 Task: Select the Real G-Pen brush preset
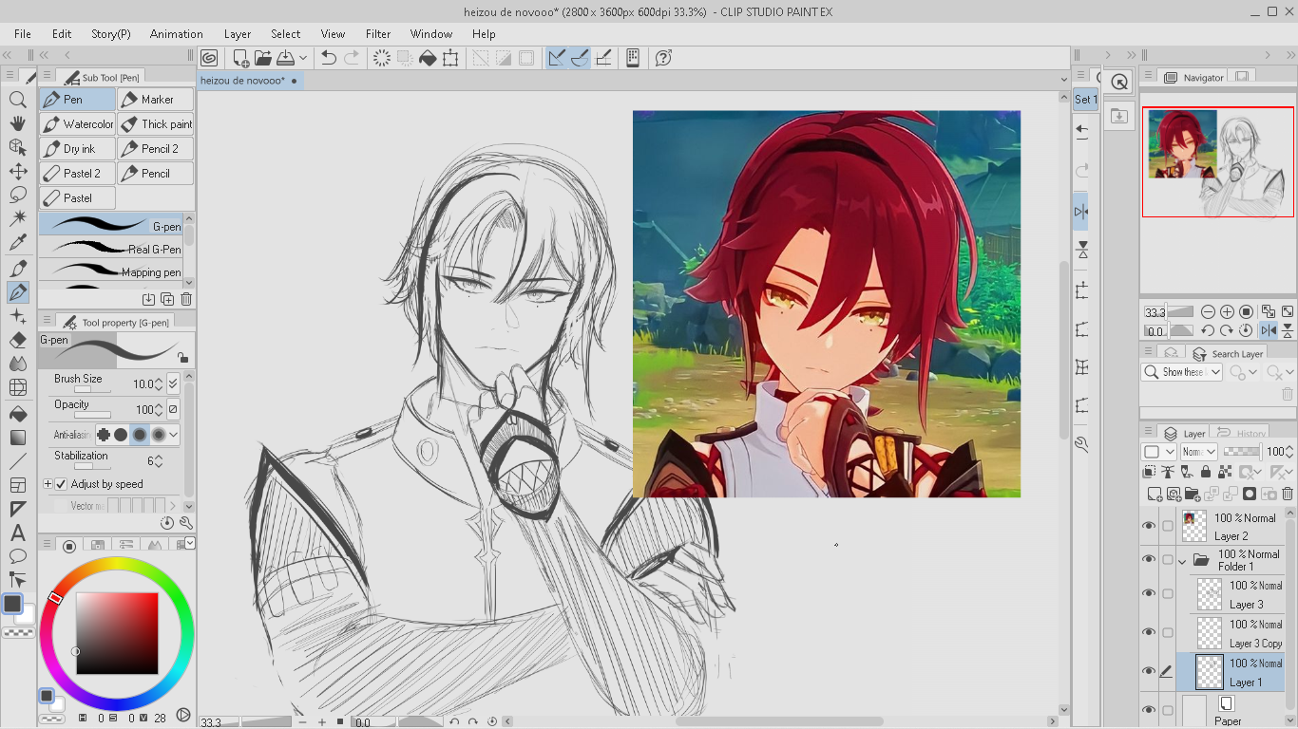[112, 249]
